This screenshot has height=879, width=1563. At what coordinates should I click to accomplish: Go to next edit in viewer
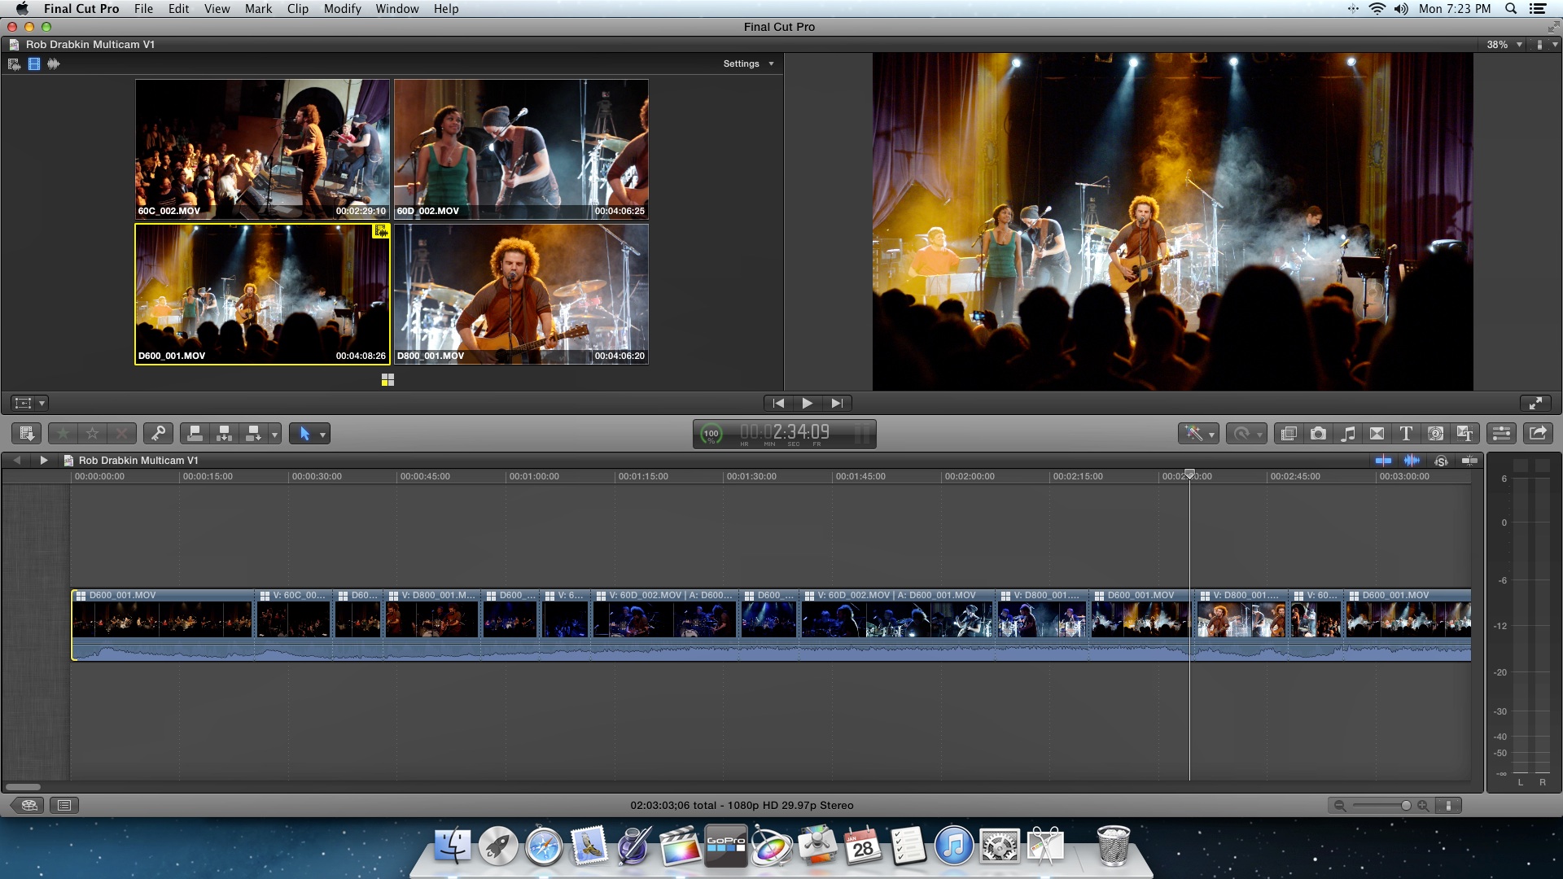click(x=837, y=403)
